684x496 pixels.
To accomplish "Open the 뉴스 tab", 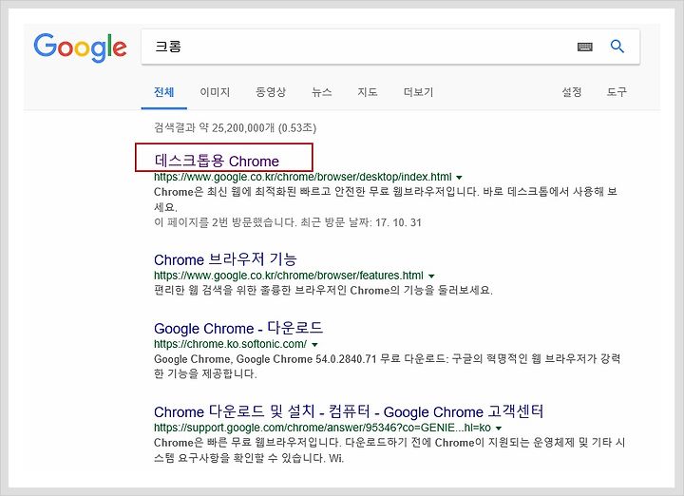I will tap(321, 92).
